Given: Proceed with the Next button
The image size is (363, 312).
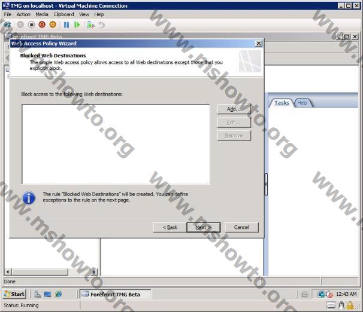Looking at the screenshot, I should pyautogui.click(x=203, y=227).
